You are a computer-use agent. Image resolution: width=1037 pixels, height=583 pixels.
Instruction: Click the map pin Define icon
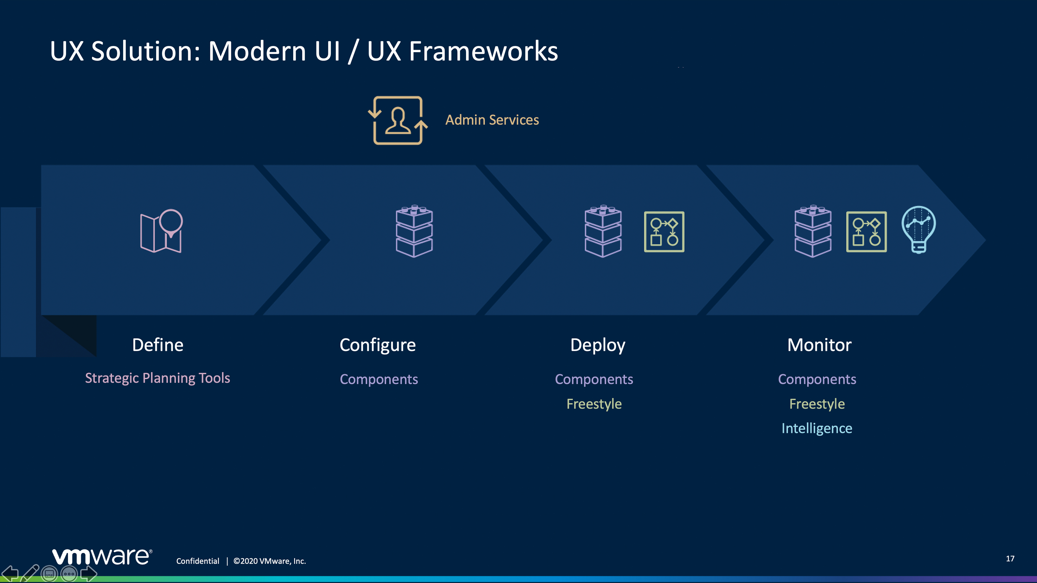coord(161,231)
